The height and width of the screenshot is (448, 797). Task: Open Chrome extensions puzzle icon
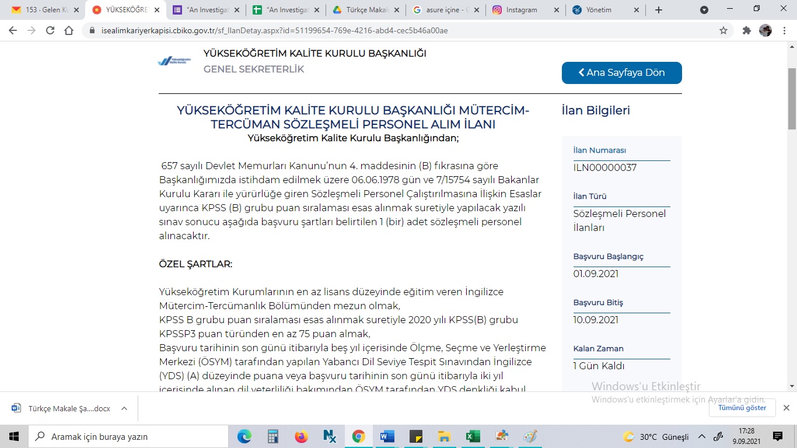(746, 30)
